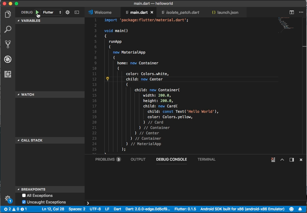Enable the All Exceptions breakpoint
Screen dimensions: 307x213
pos(24,195)
